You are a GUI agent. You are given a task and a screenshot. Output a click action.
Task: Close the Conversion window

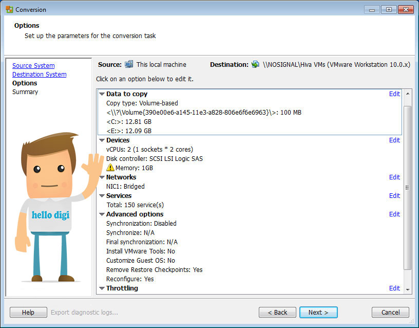coord(406,10)
